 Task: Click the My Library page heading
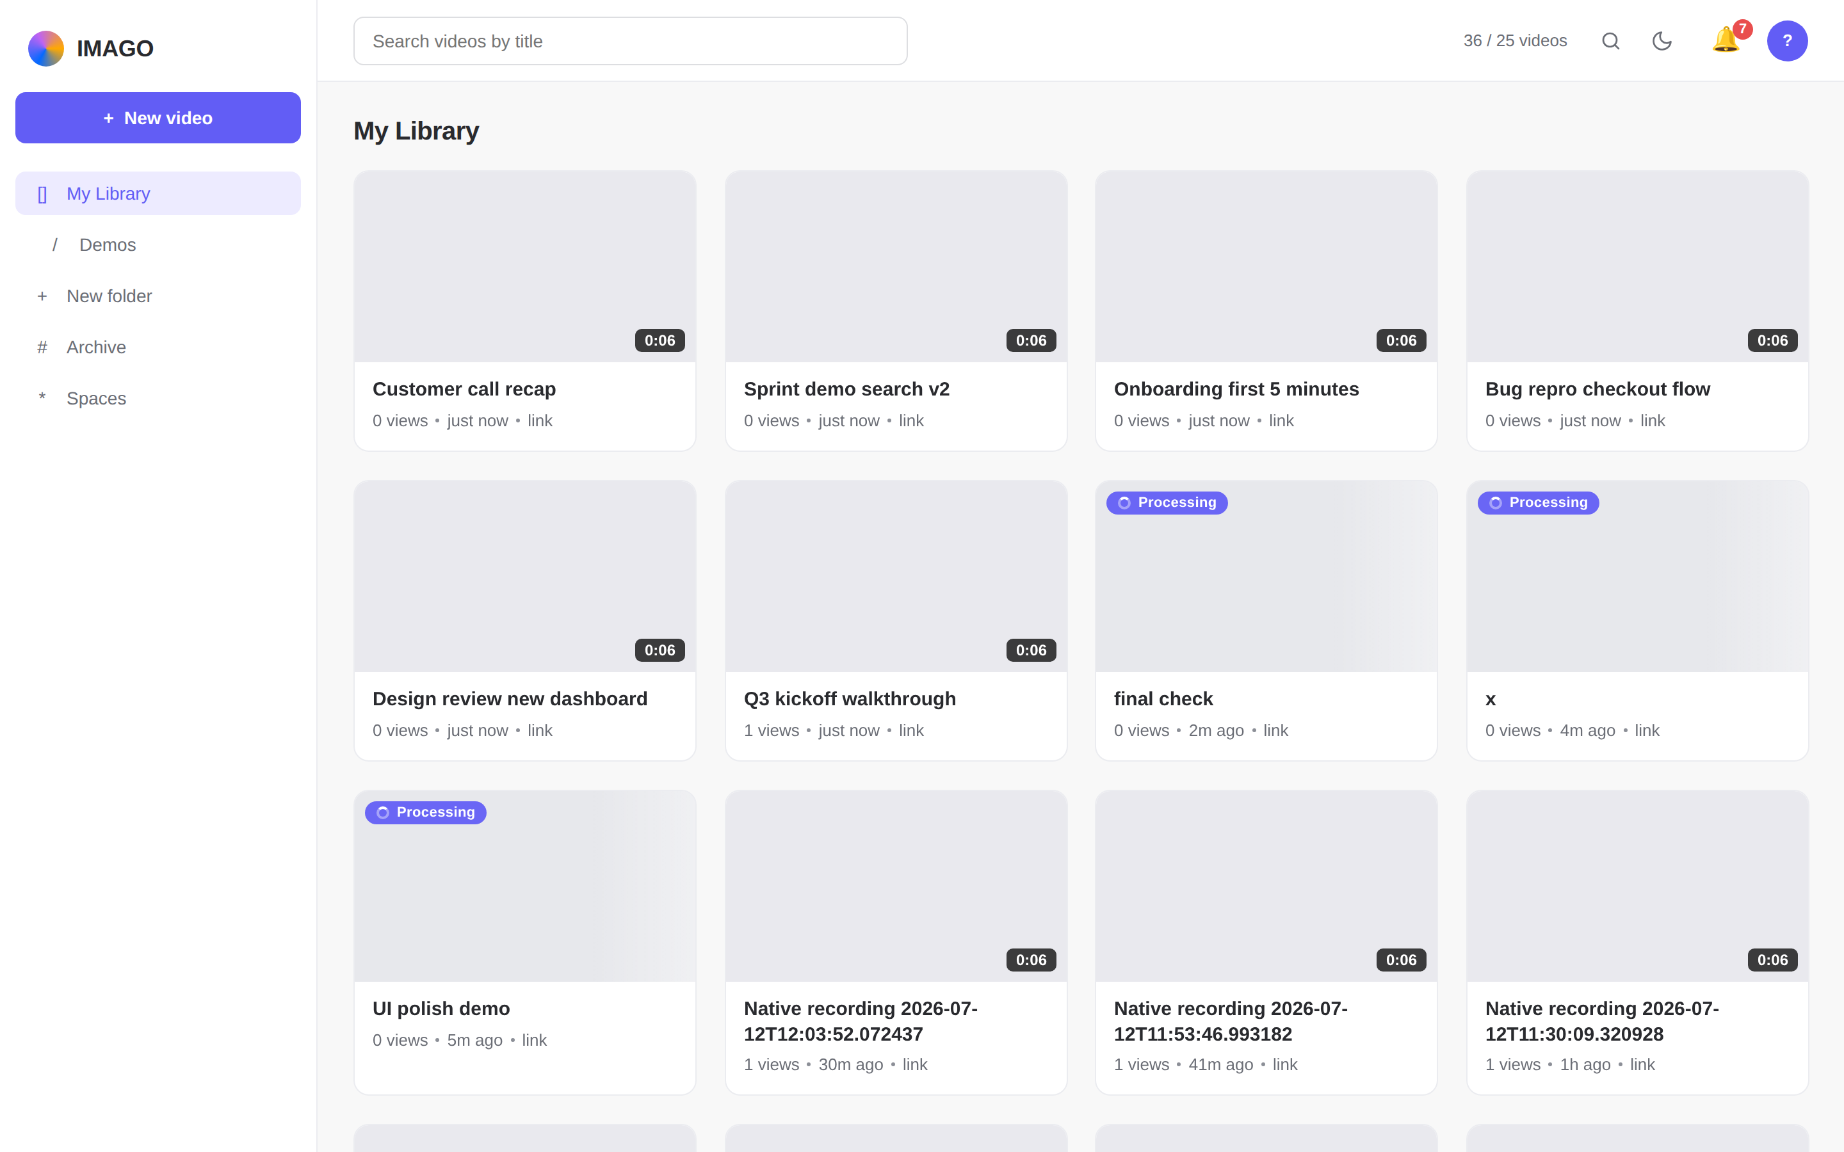tap(416, 131)
